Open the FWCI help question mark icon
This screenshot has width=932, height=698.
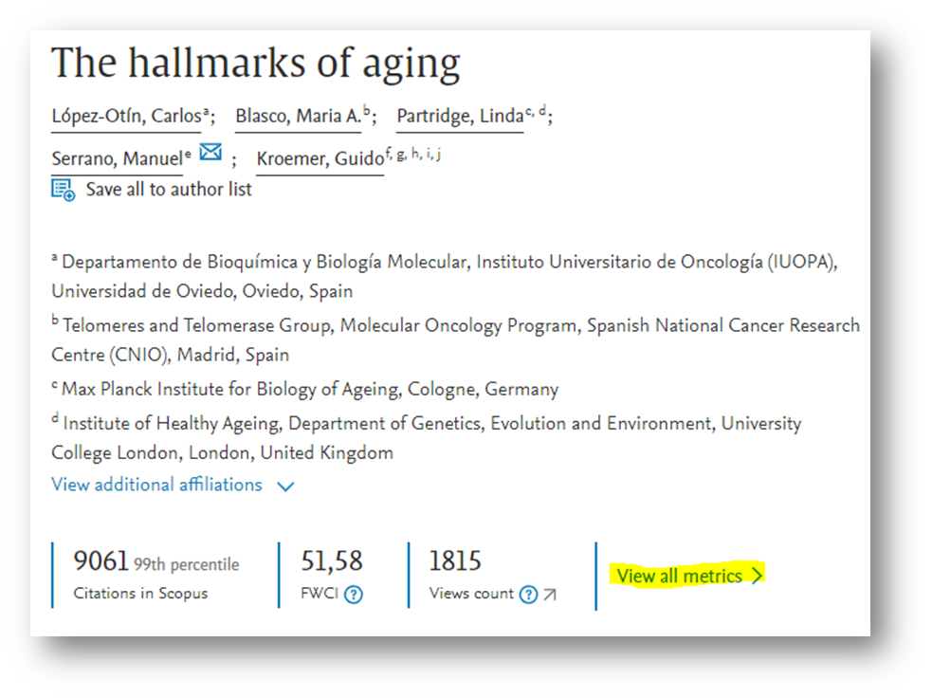click(354, 595)
